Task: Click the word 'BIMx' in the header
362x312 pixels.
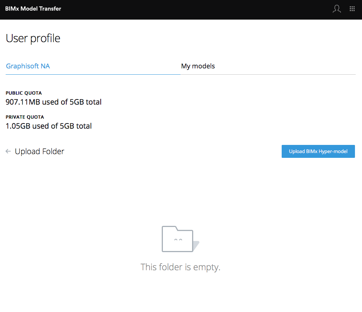Action: [12, 9]
